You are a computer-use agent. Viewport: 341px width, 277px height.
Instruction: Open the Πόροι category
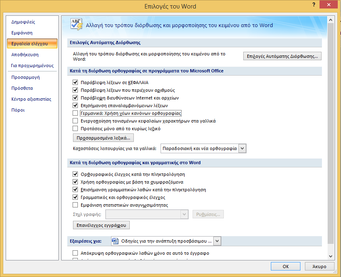[x=18, y=110]
